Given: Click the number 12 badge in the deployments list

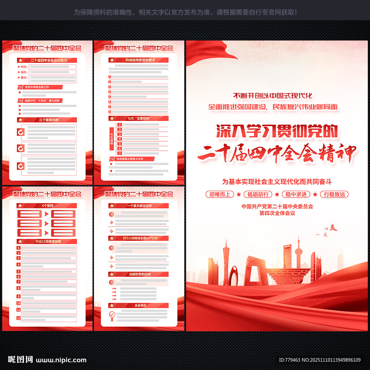Looking at the screenshot, I should pyautogui.click(x=18, y=318).
